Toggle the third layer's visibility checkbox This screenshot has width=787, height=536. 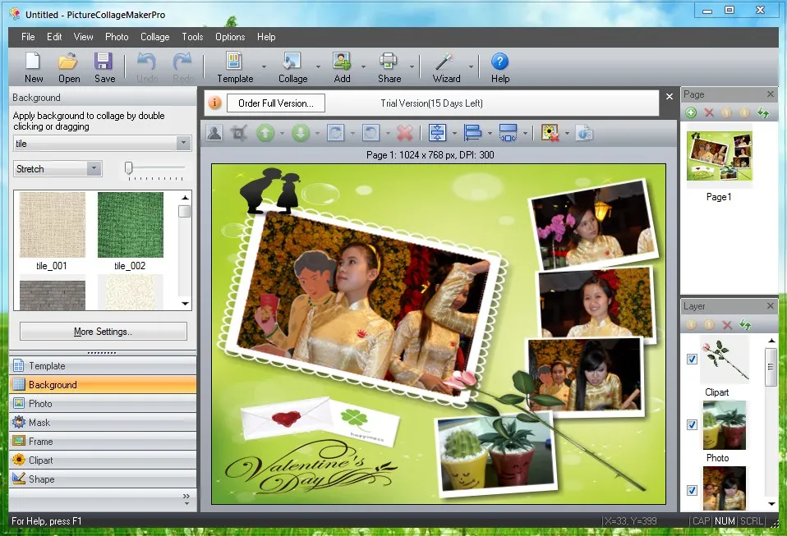click(x=692, y=490)
